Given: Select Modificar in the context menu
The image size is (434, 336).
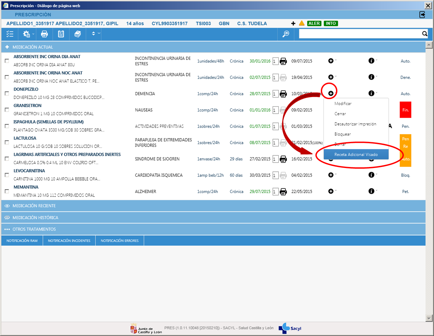Looking at the screenshot, I should pos(343,104).
